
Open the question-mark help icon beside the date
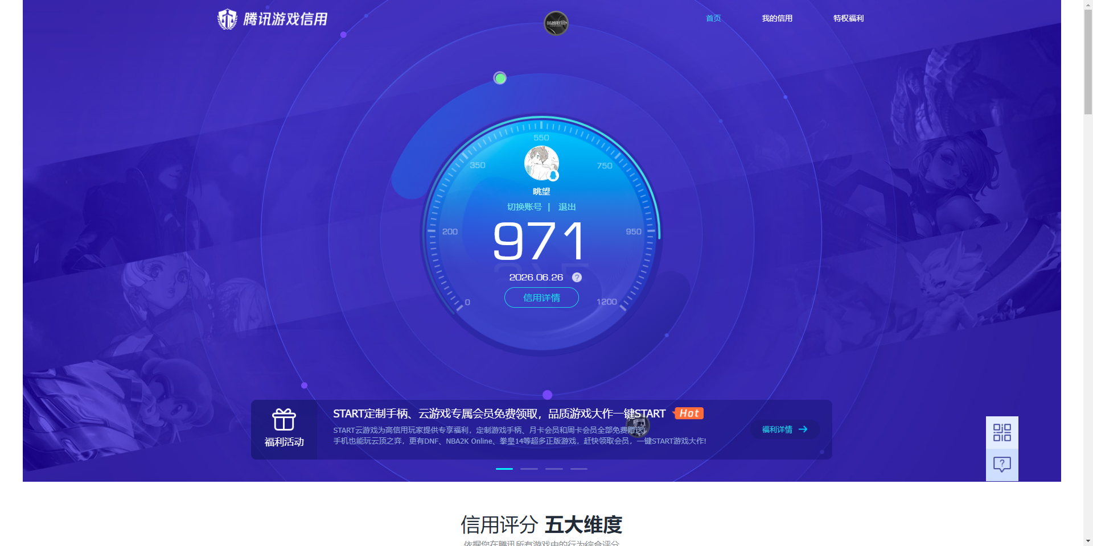(x=577, y=278)
